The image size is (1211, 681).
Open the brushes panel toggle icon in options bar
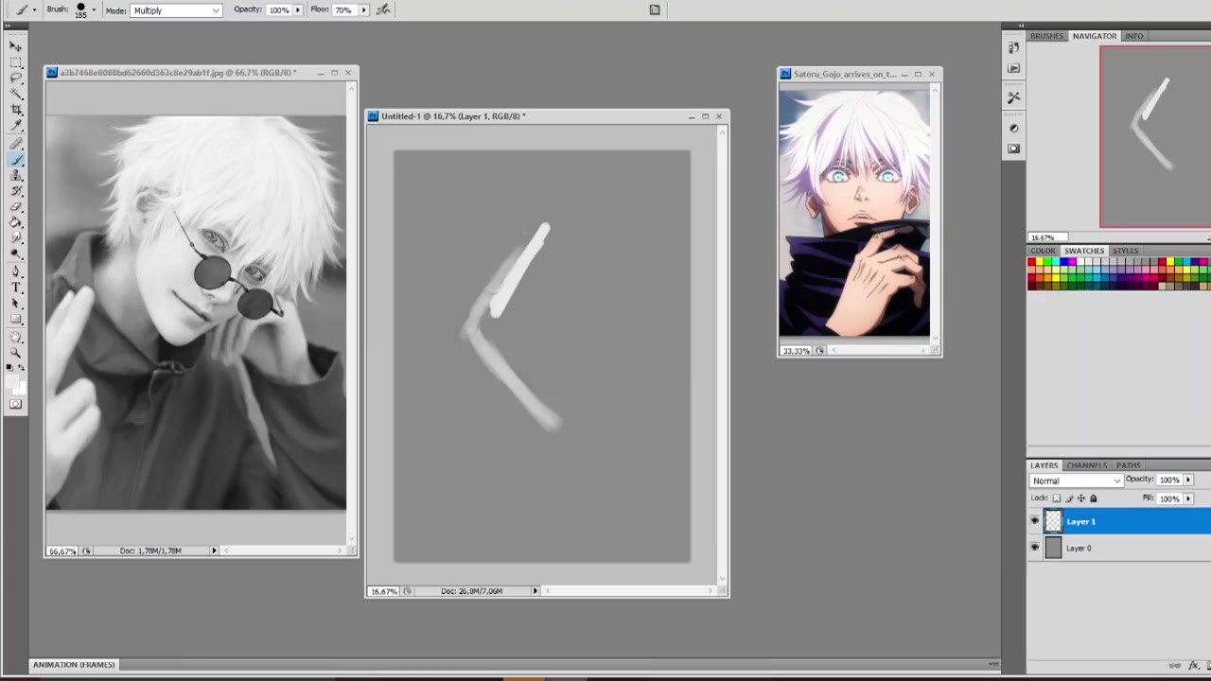(654, 9)
